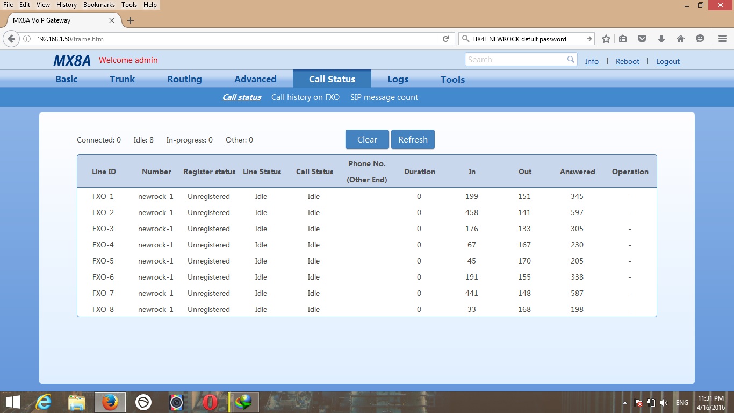Select Call history on FXO submenu
The image size is (734, 413).
pyautogui.click(x=305, y=97)
